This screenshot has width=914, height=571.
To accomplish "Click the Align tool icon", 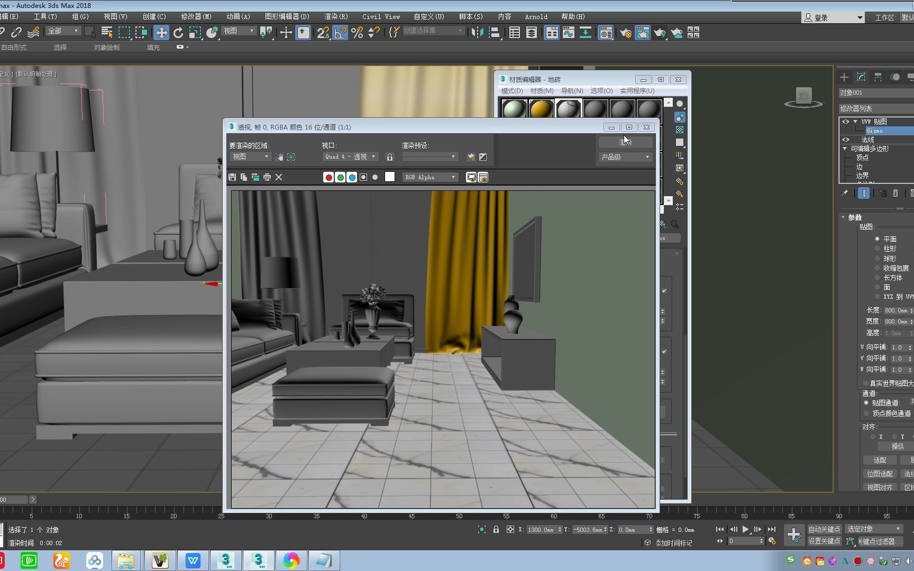I will pos(494,33).
